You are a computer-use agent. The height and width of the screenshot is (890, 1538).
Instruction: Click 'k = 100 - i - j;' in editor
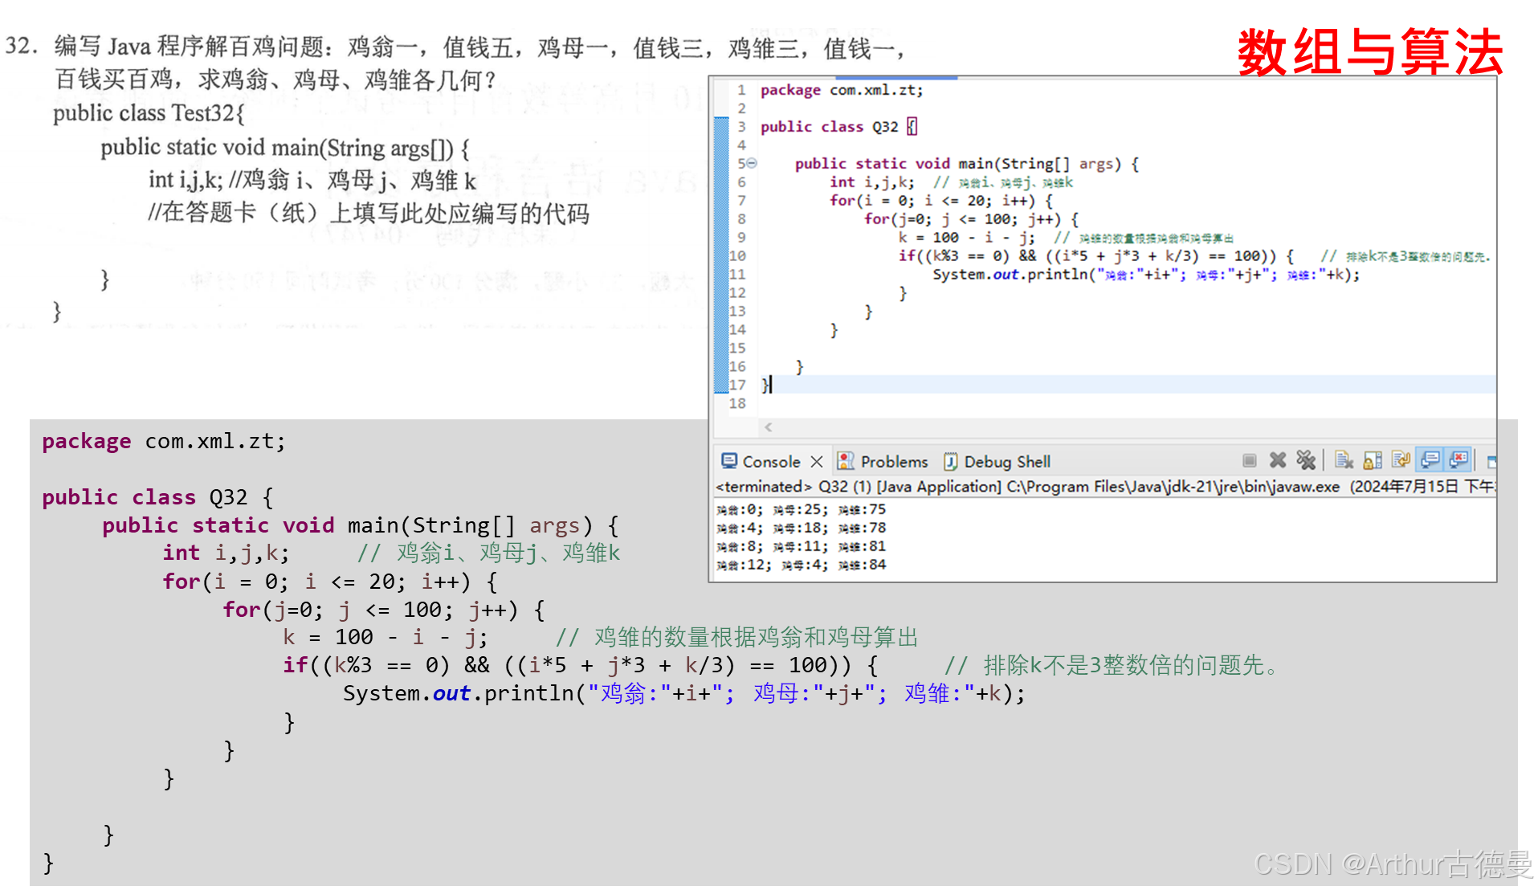(x=967, y=238)
